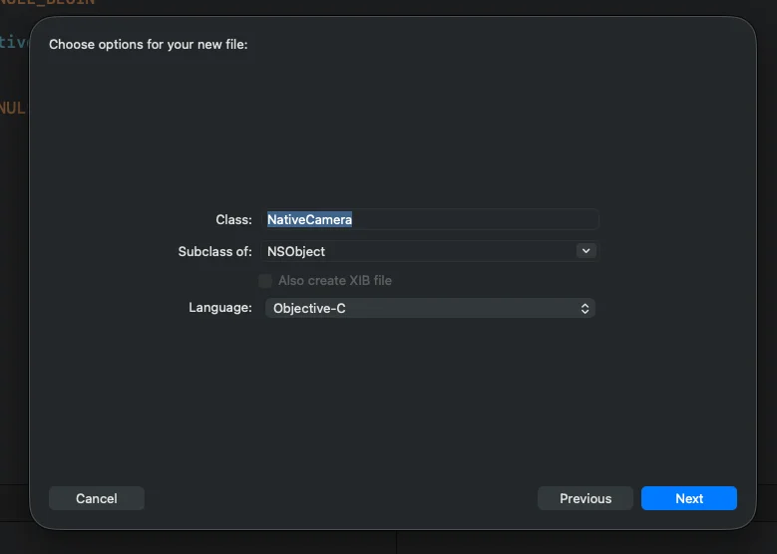The image size is (777, 554).
Task: Click the Objective-C text in Language popup
Action: click(309, 309)
